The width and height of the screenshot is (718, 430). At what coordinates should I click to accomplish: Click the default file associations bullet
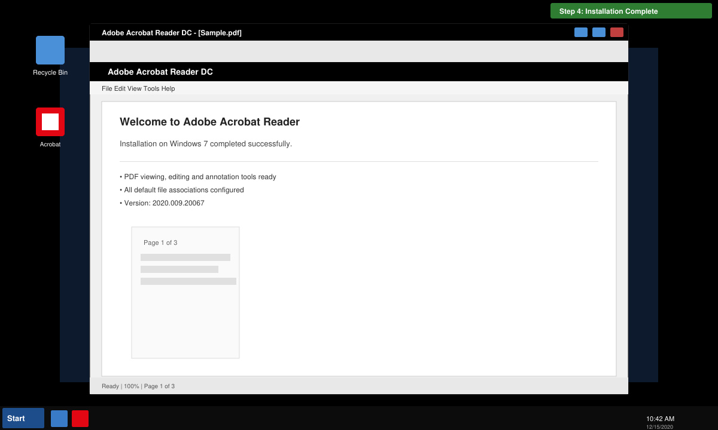coord(182,190)
